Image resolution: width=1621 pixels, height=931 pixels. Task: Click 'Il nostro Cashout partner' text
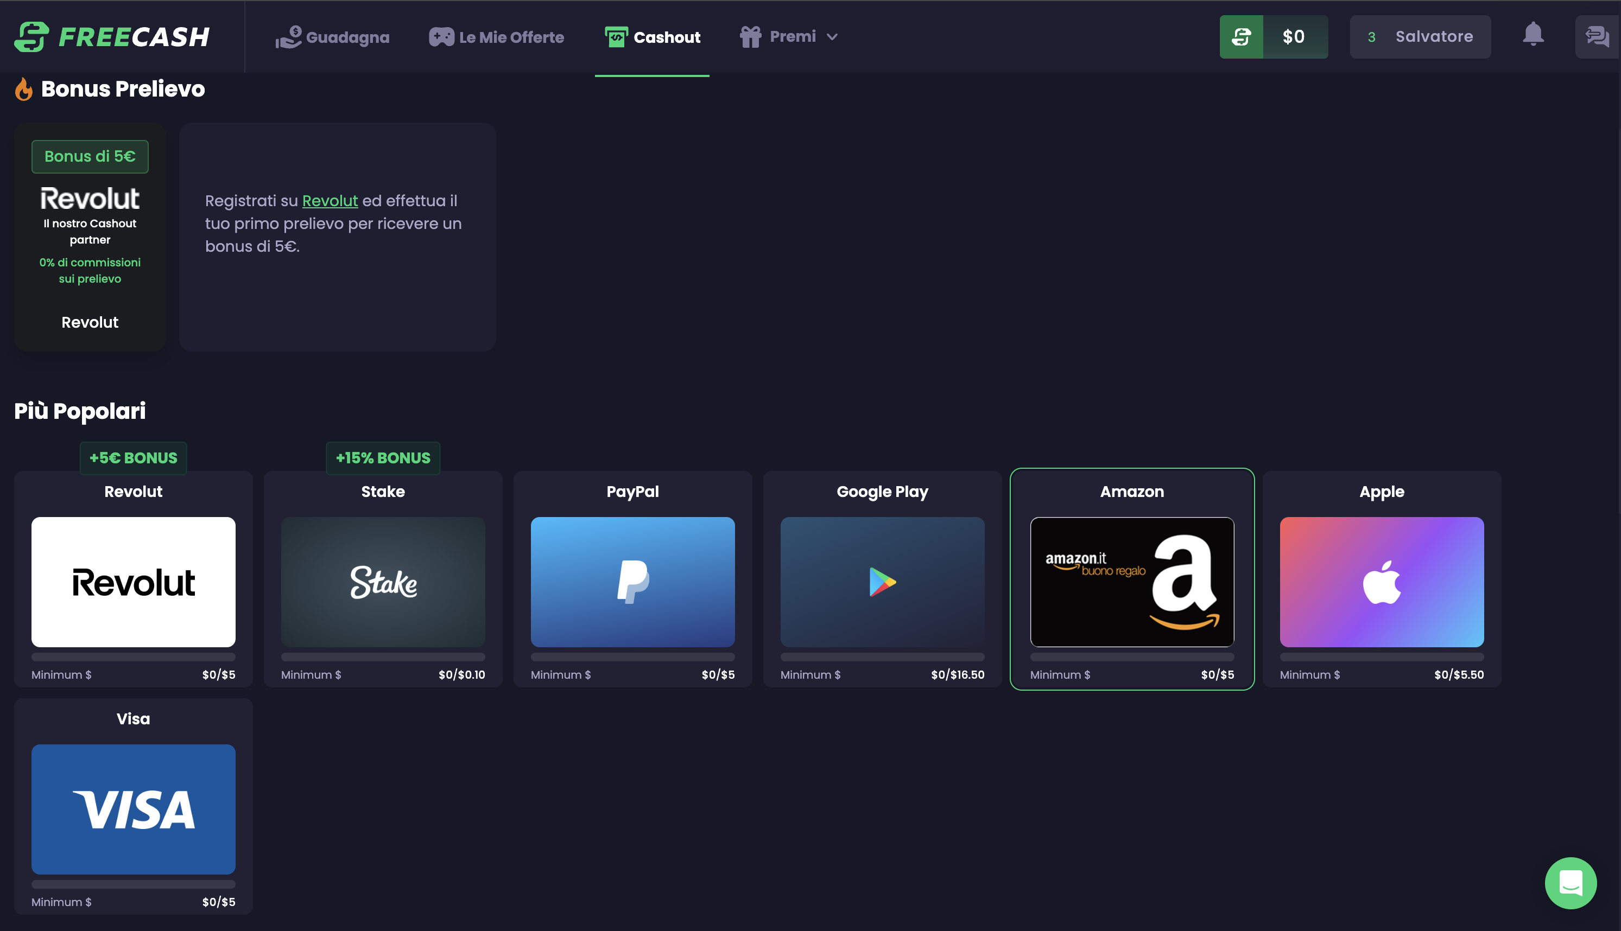tap(90, 232)
